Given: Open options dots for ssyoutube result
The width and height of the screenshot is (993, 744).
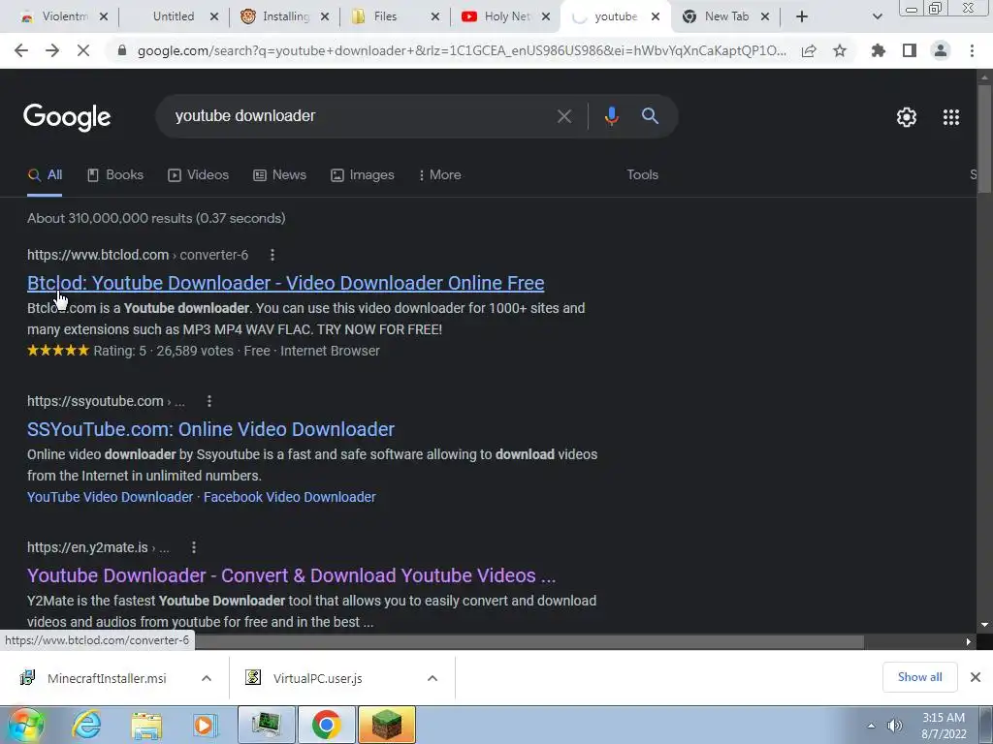Looking at the screenshot, I should [209, 401].
